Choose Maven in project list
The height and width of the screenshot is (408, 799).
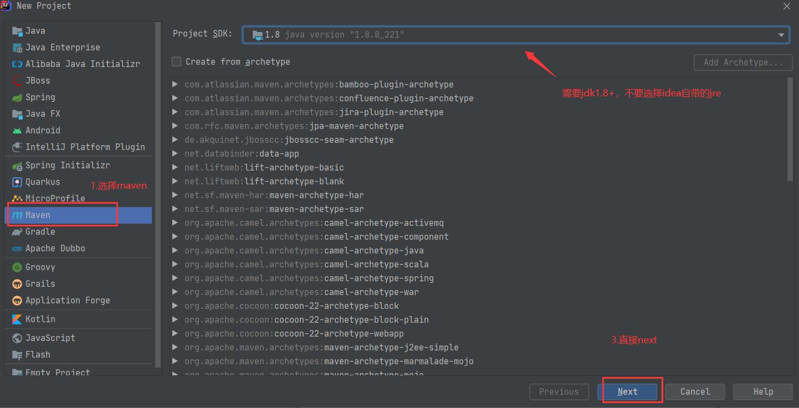(x=78, y=215)
